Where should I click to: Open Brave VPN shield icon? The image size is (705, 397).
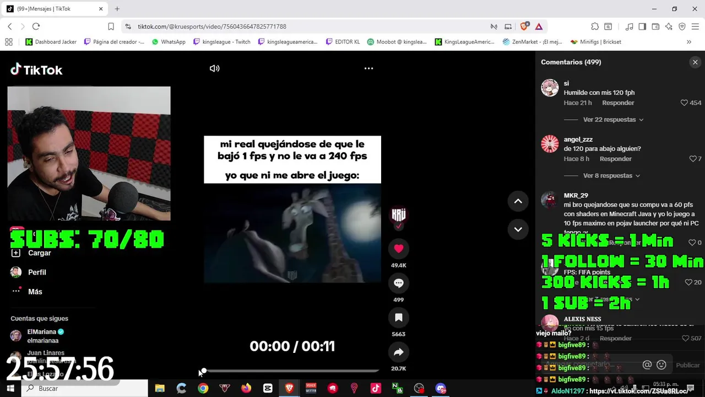(682, 26)
